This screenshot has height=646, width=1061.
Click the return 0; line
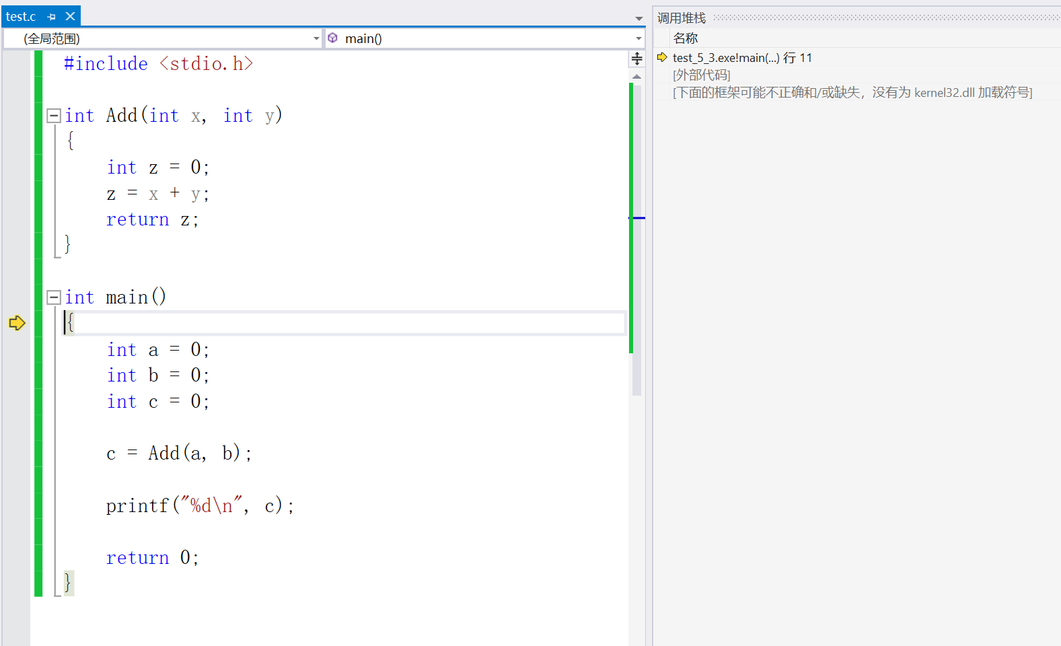point(152,558)
